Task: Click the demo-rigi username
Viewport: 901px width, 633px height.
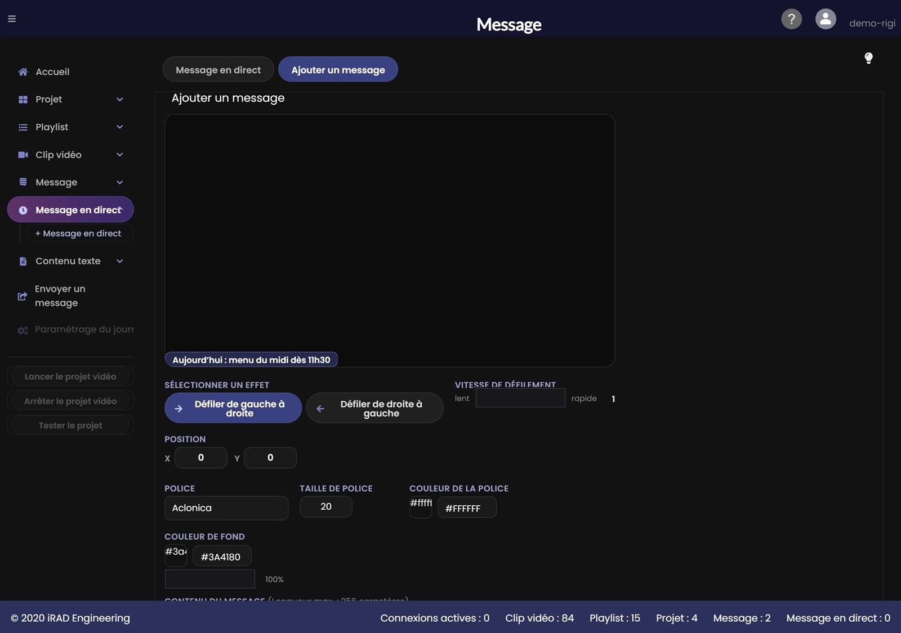Action: click(x=872, y=24)
